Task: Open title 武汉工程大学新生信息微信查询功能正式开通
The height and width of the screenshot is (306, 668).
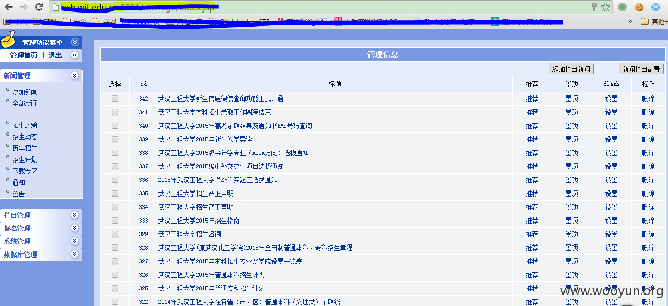Action: point(221,99)
